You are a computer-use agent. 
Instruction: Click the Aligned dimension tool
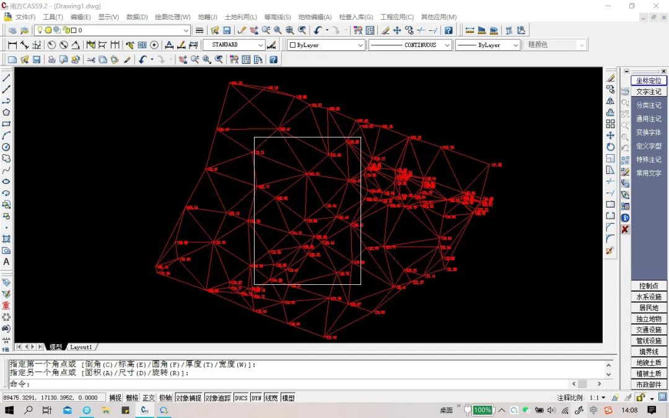coord(24,45)
